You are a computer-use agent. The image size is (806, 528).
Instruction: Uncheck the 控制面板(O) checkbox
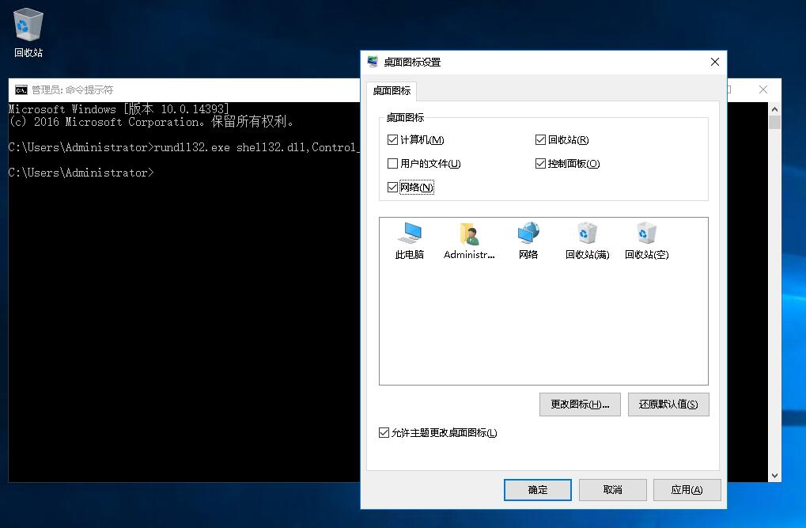coord(540,164)
